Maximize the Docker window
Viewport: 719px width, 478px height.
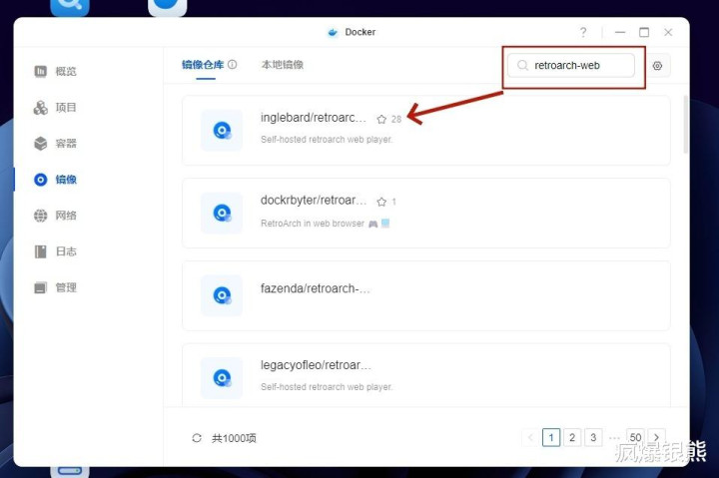(x=644, y=32)
